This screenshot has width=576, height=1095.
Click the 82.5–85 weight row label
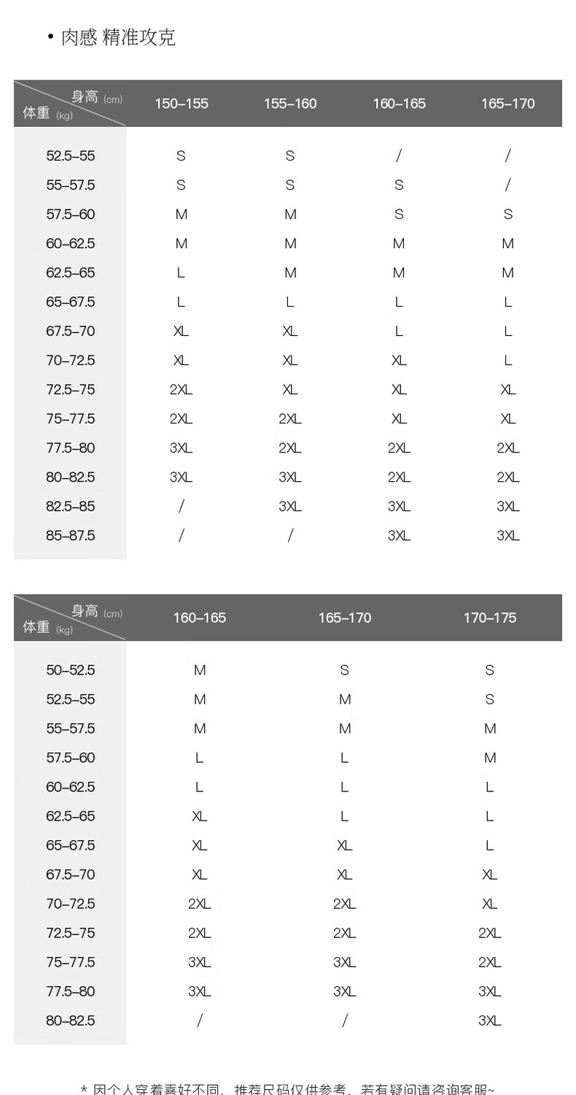[71, 507]
